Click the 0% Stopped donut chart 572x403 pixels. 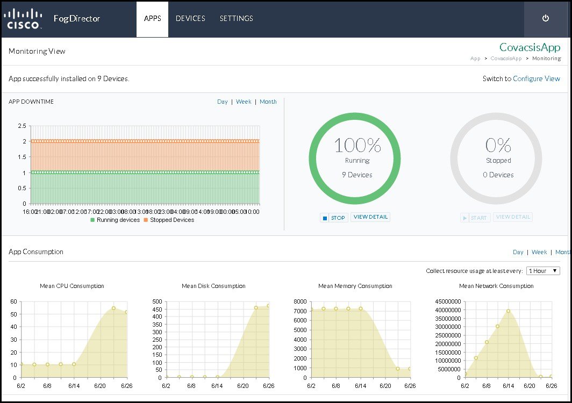(x=496, y=159)
